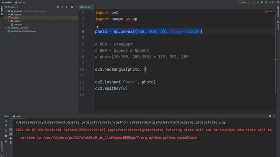Expand the venv folder arrow
280x157 pixels.
pyautogui.click(x=8, y=18)
